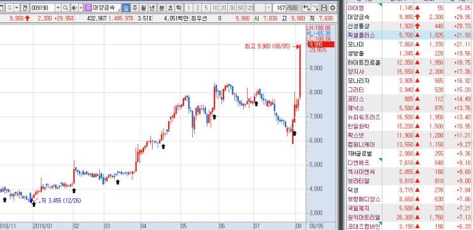The width and height of the screenshot is (473, 230).
Task: Click the magnifier stock search icon
Action: [x=65, y=8]
